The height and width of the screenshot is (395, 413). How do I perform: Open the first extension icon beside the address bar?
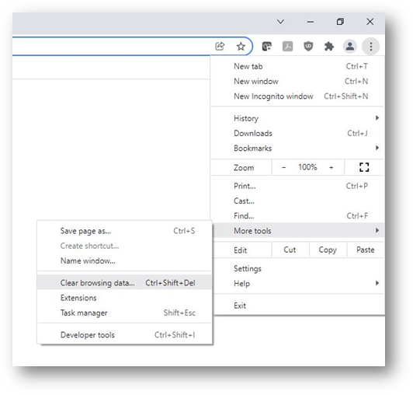tap(266, 47)
